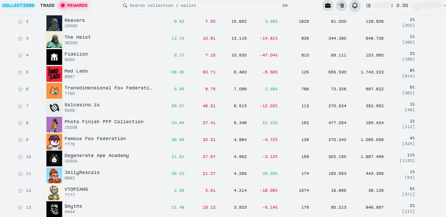Star the Solcasino.io collection
446x217 pixels.
[20, 106]
